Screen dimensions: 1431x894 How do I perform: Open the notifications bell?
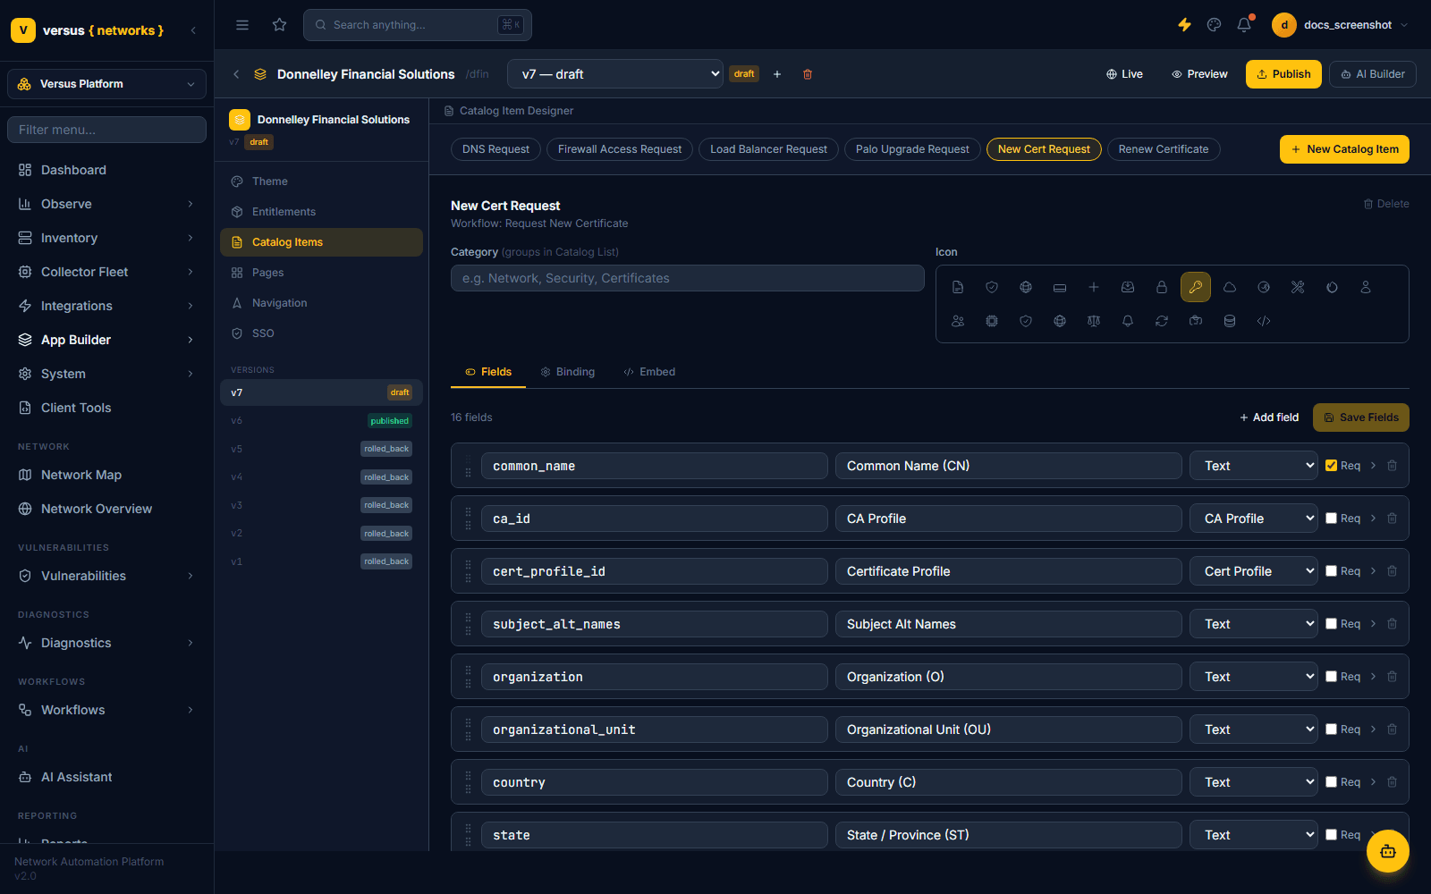click(1244, 25)
